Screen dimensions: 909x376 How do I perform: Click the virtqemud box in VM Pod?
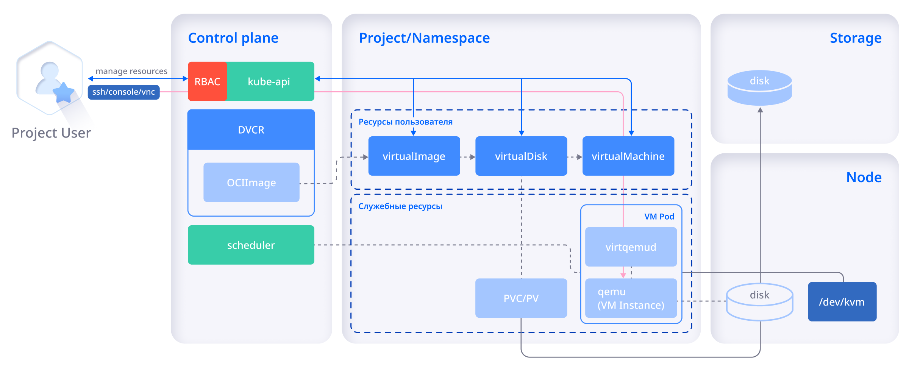coord(631,247)
